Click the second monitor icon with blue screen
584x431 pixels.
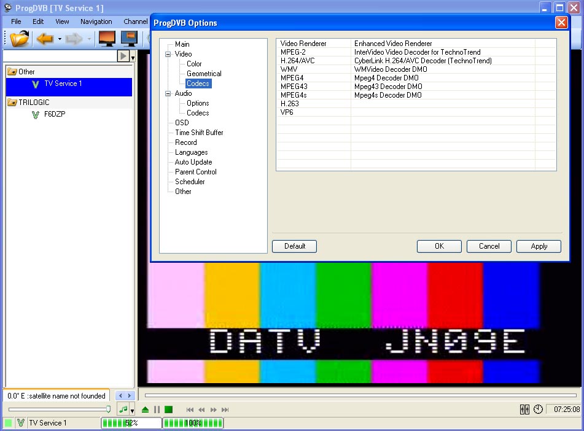pos(129,39)
